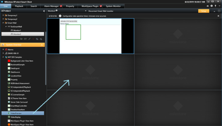Click the create new folder icon
Viewport: 222px width, 126px height.
click(x=21, y=39)
